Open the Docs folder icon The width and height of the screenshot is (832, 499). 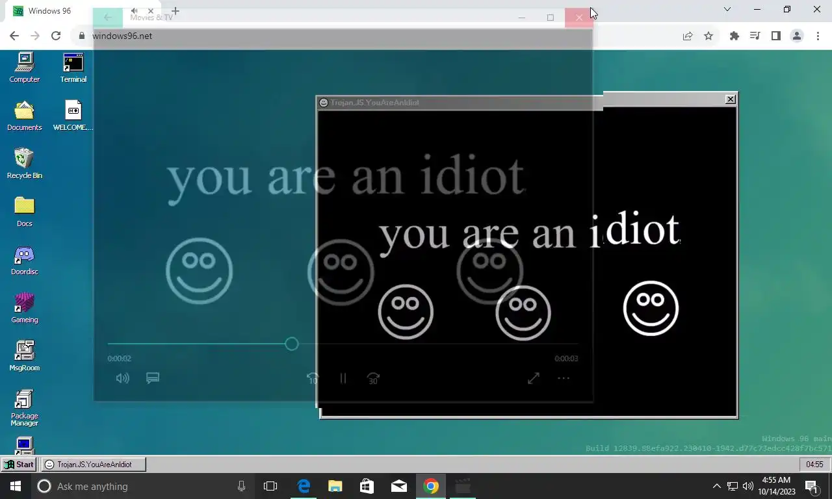coord(25,212)
